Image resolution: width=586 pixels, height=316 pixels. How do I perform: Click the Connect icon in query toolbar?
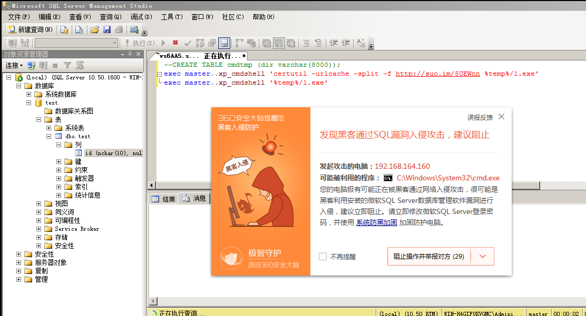click(12, 43)
